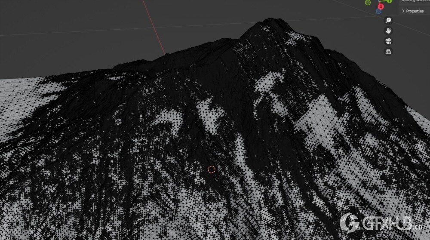Click the Zoom magnifier viewport icon
Image resolution: width=430 pixels, height=240 pixels.
pos(388,20)
